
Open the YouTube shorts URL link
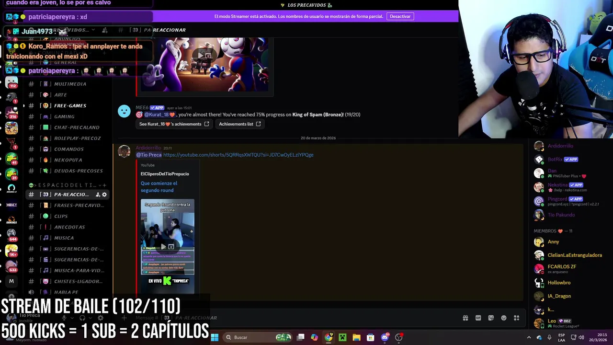[238, 155]
